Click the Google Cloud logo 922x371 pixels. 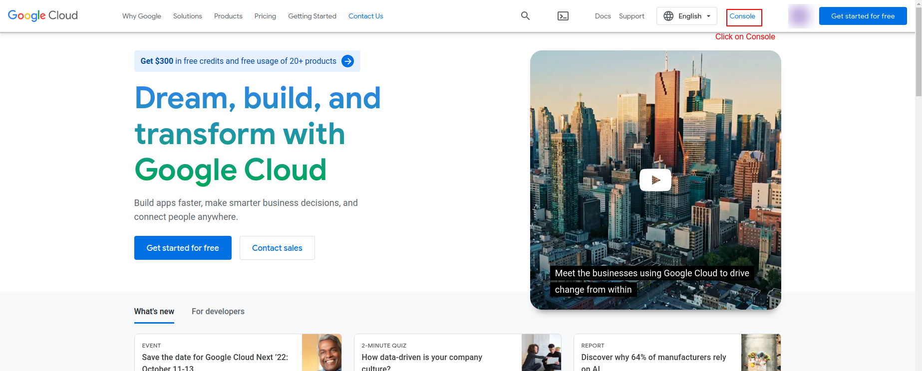(43, 15)
